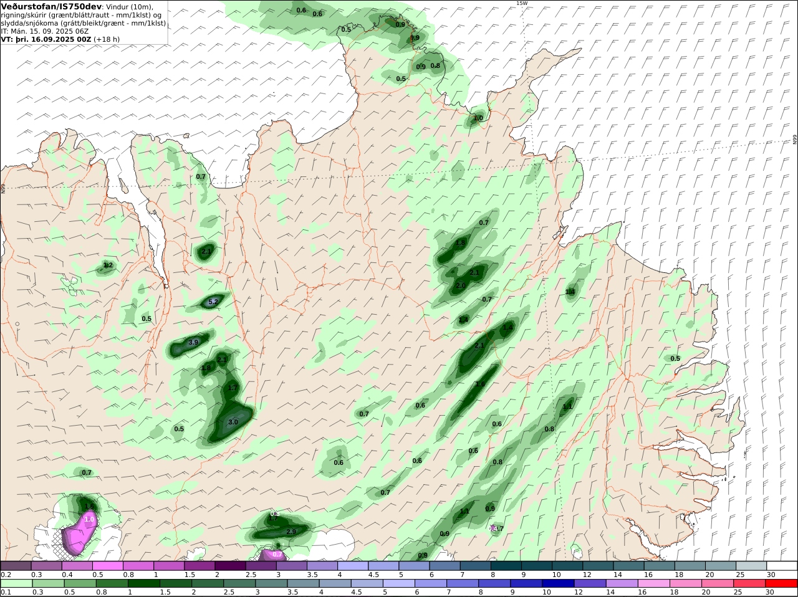Select the dark purple 2 swatch in the upper legend row
The image size is (798, 597).
pos(230,566)
